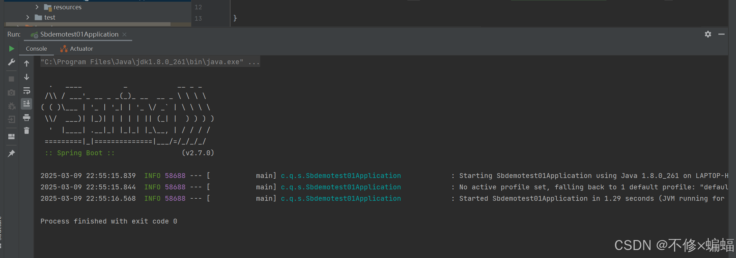Select the resources folder in the project tree
Screen dimensions: 736x258
coord(67,7)
